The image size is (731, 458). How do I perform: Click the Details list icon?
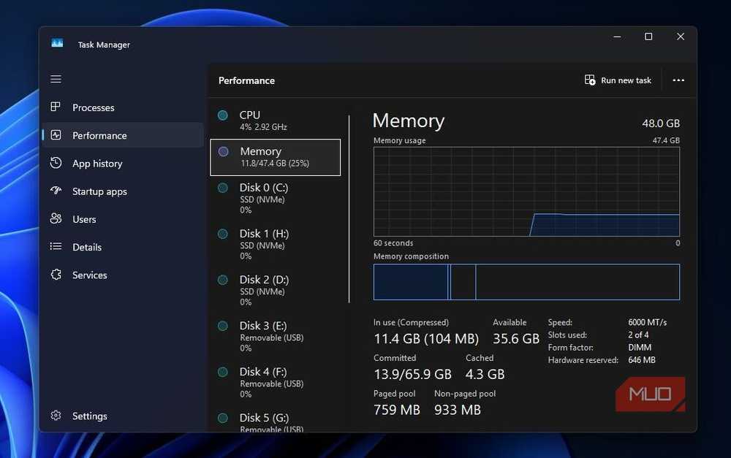click(56, 246)
